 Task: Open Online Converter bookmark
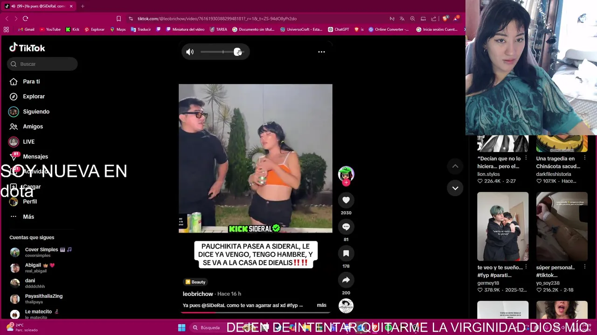tap(389, 29)
